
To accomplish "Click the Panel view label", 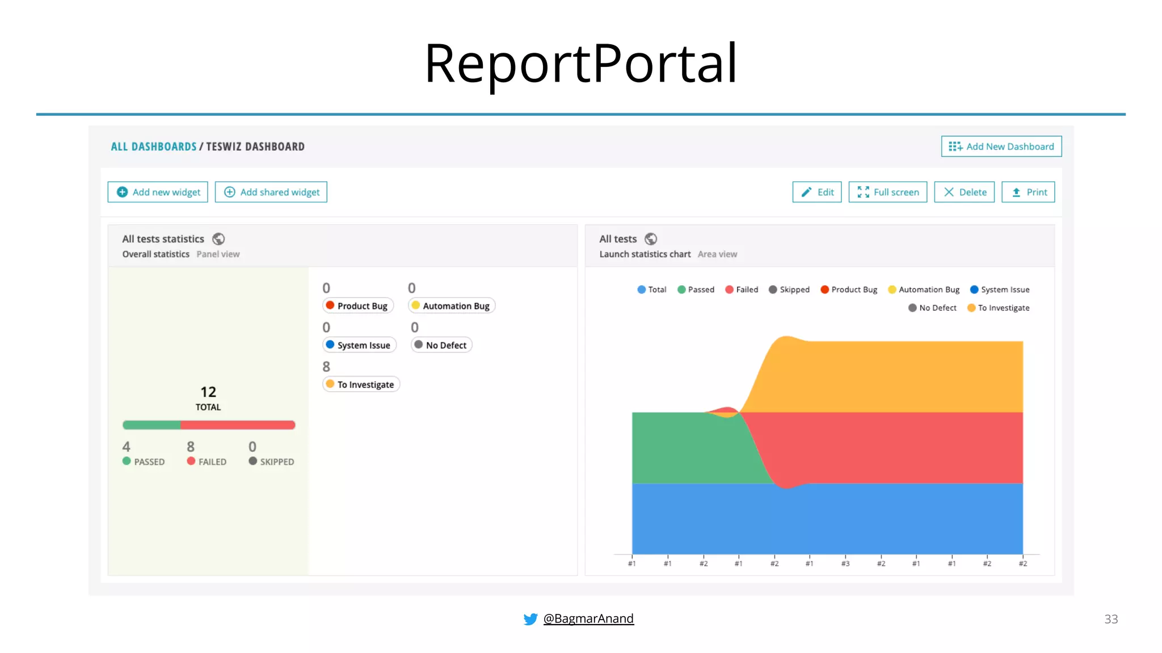I will pos(218,255).
